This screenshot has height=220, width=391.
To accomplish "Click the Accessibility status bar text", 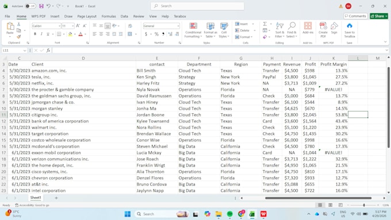I will coord(32,205).
